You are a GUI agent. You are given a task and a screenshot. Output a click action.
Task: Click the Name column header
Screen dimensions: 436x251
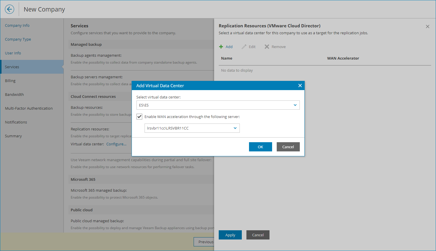tap(227, 58)
